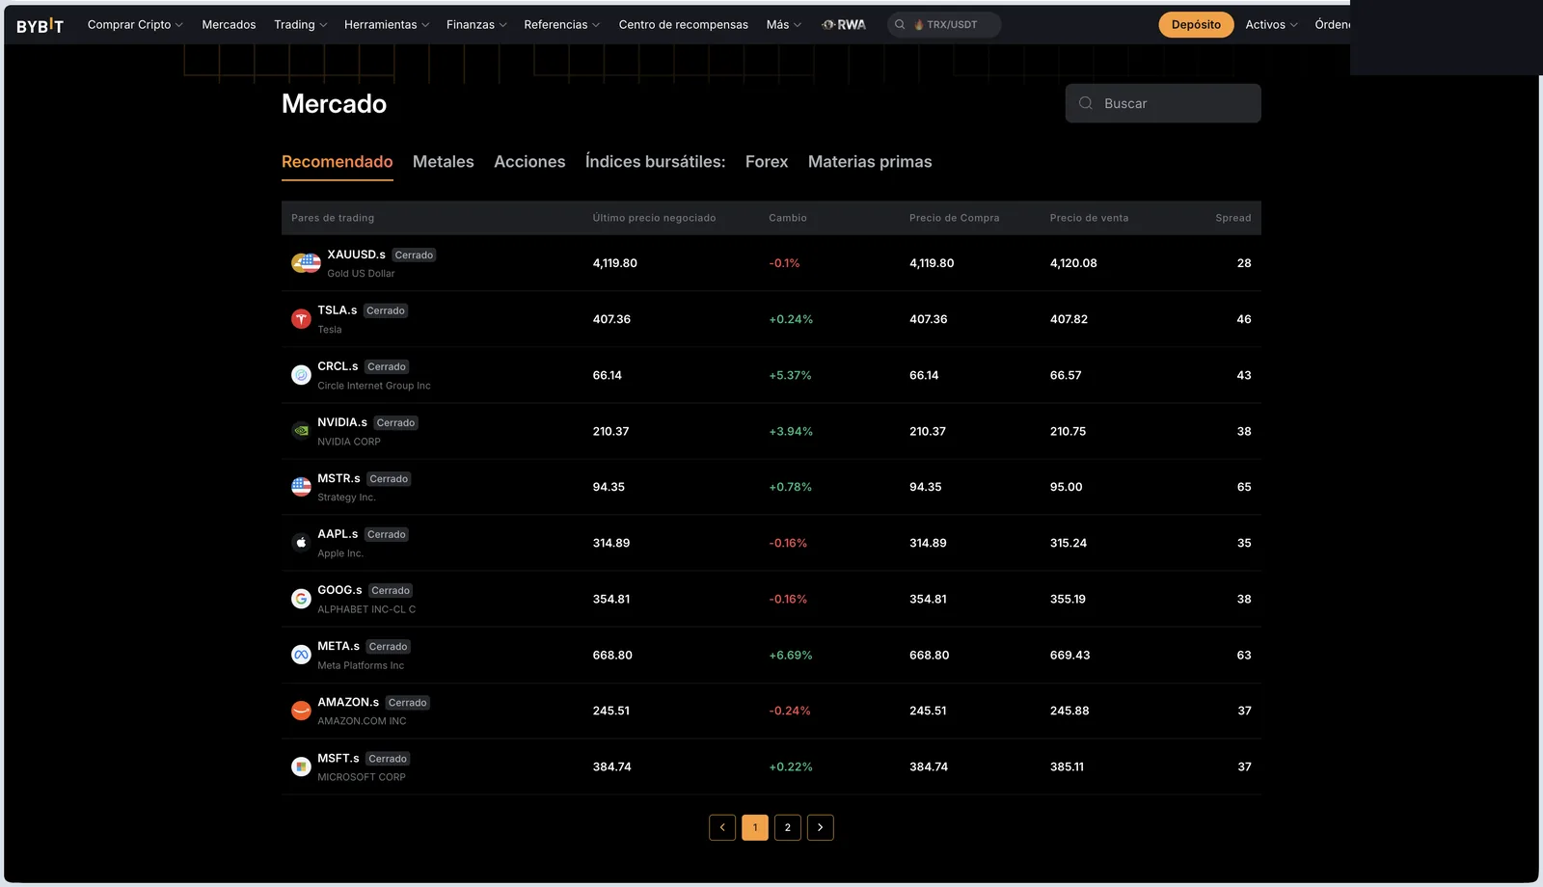Open the RWA logo link

844,25
